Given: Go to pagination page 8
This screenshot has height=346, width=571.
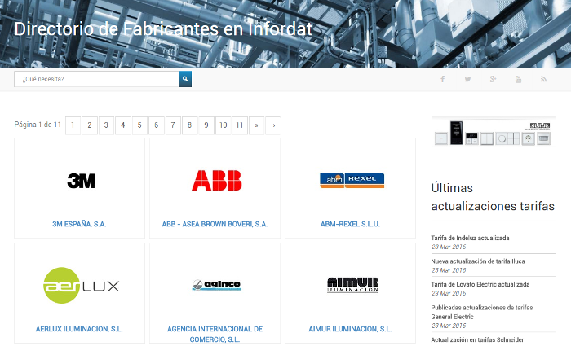Looking at the screenshot, I should pos(190,125).
